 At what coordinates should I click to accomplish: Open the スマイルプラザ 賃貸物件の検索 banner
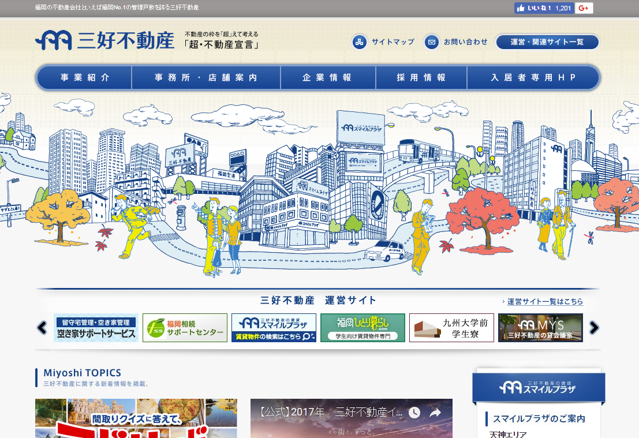[274, 328]
